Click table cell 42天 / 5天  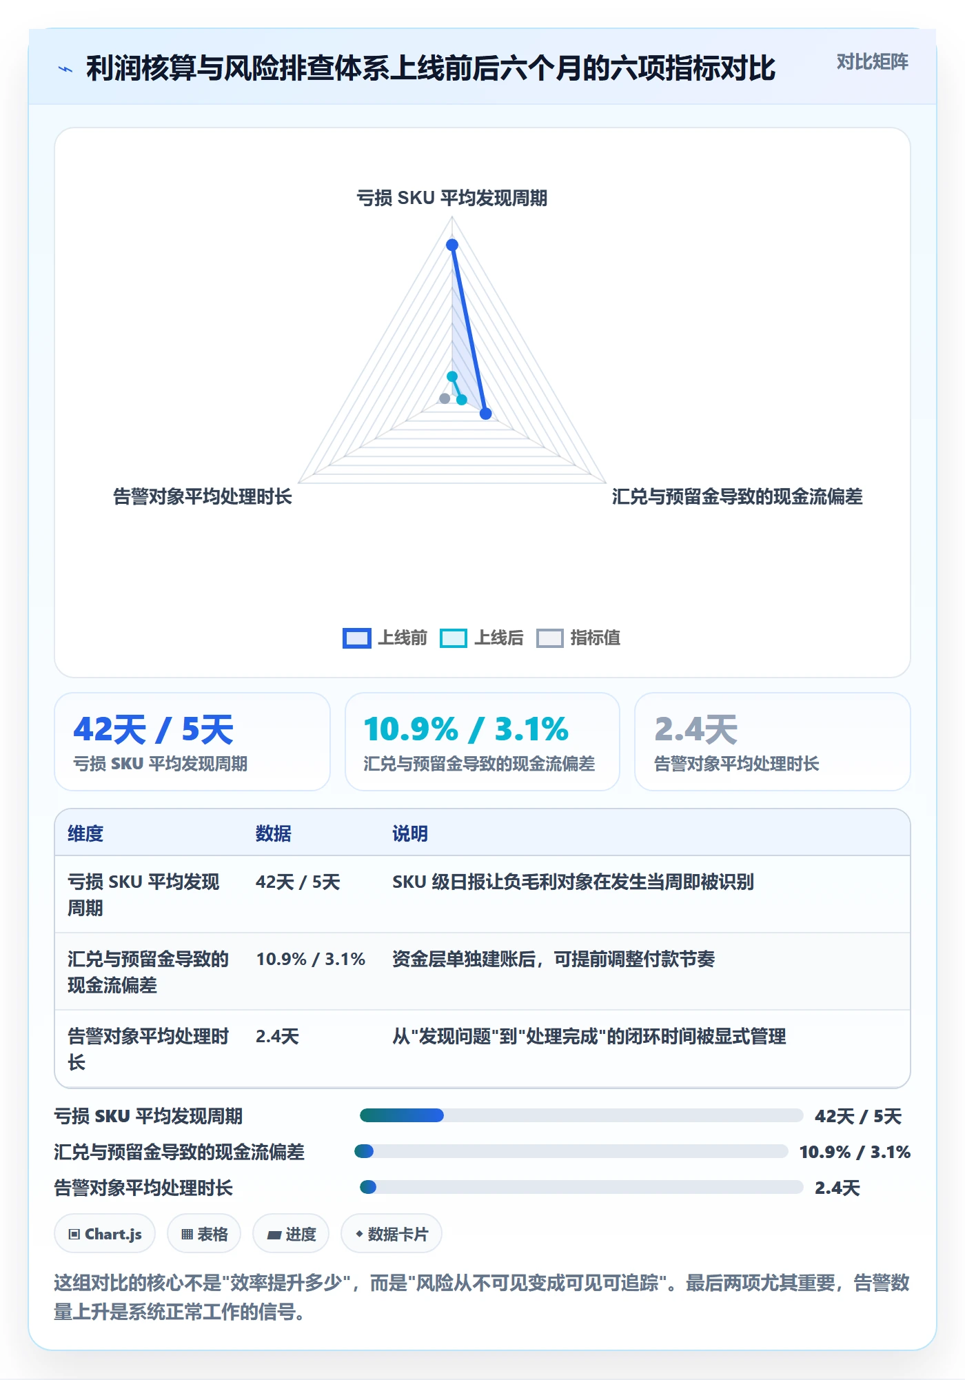coord(298,882)
